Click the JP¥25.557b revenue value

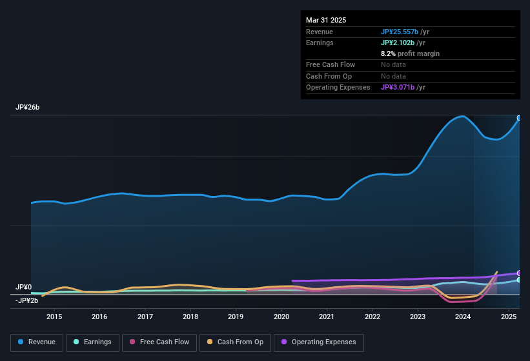400,32
